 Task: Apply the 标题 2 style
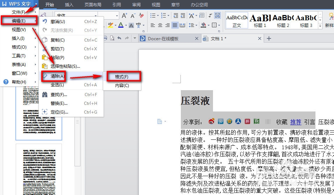pyautogui.click(x=283, y=20)
